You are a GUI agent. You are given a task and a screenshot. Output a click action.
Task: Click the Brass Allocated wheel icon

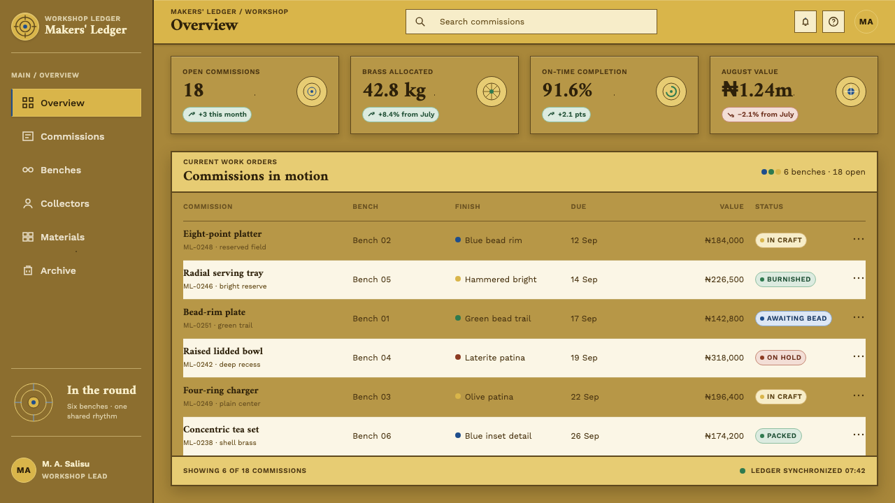492,92
